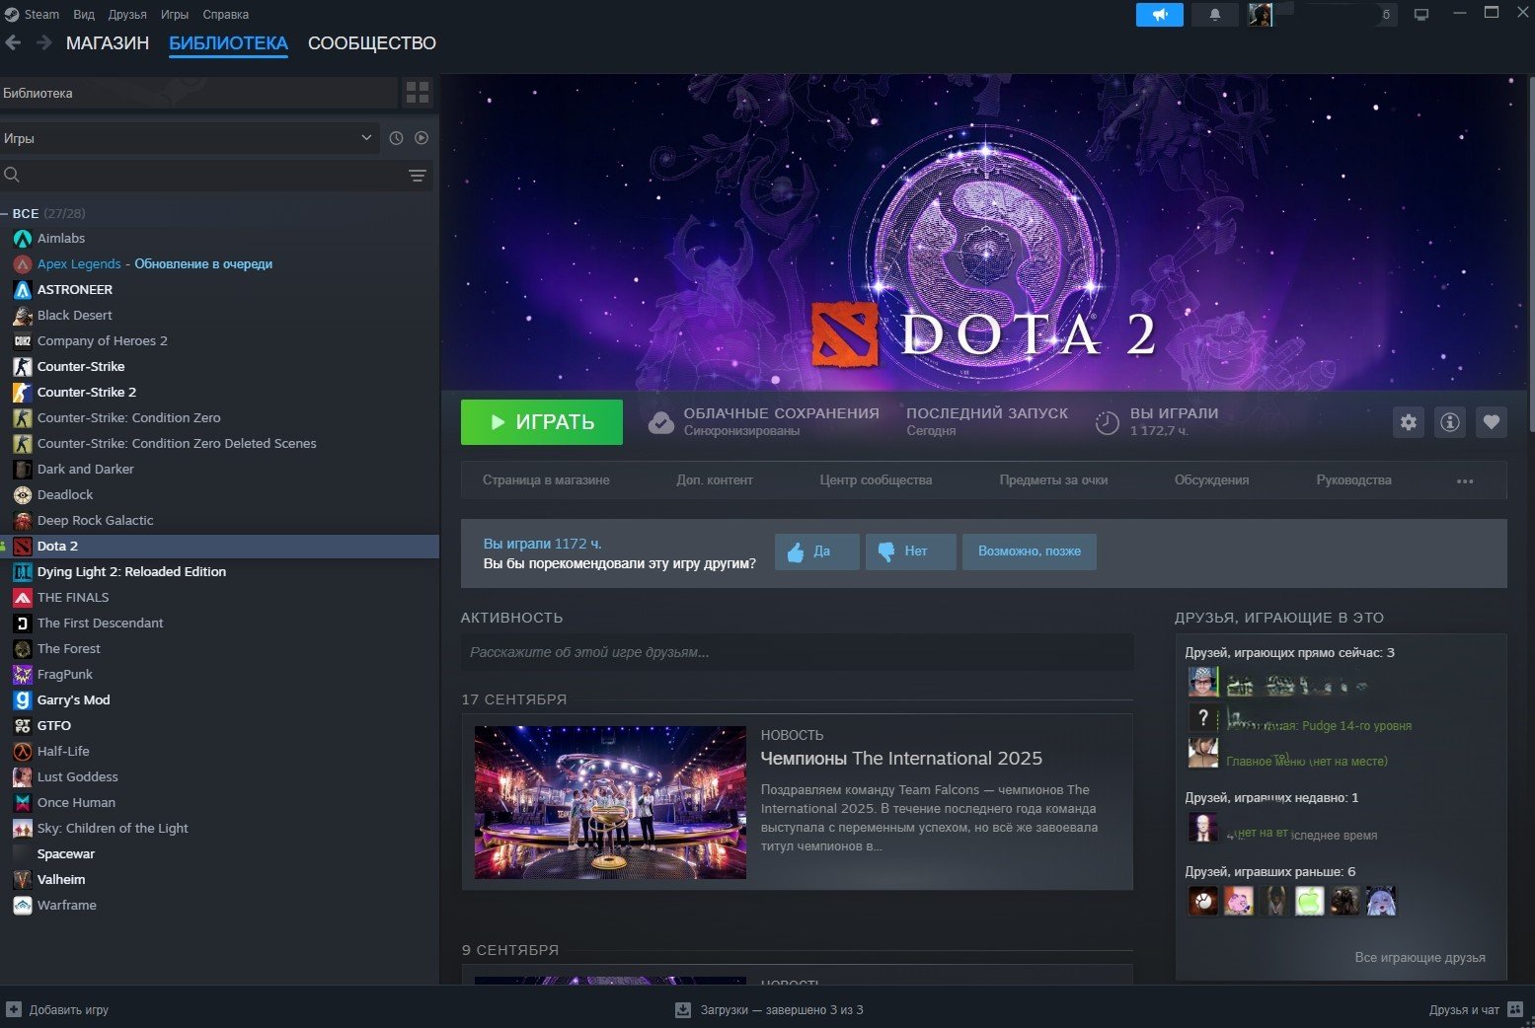Show Dota 2 game info icon
This screenshot has height=1028, width=1535.
(1450, 422)
